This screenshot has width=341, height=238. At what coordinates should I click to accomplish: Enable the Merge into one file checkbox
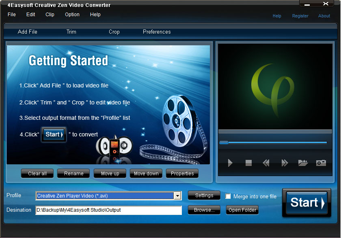tap(228, 196)
